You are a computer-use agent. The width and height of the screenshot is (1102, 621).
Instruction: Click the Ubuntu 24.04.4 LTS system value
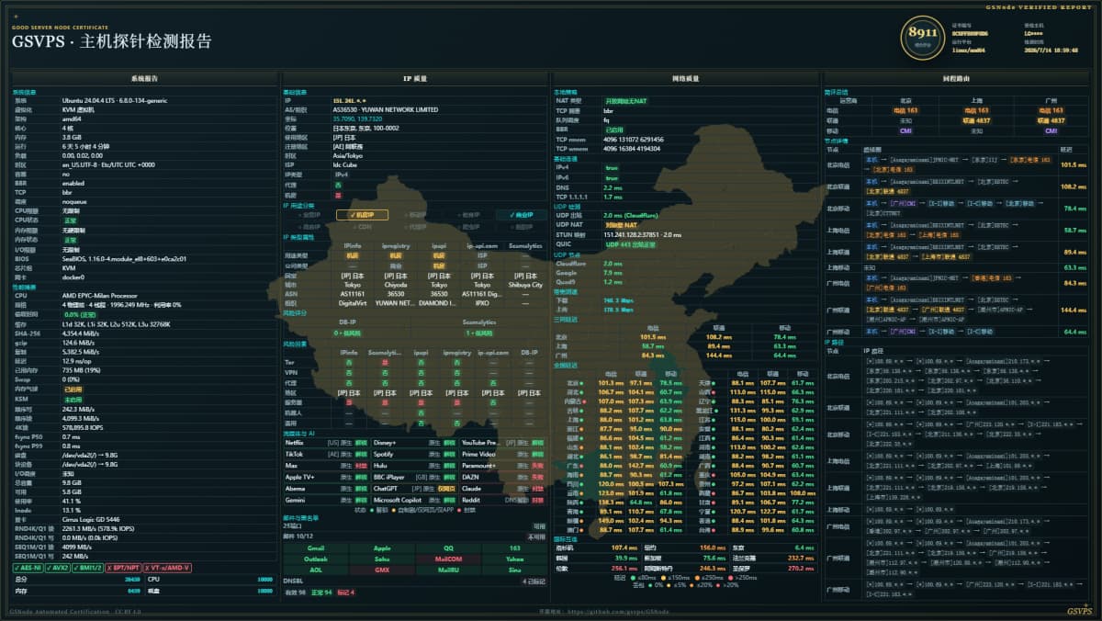[115, 99]
